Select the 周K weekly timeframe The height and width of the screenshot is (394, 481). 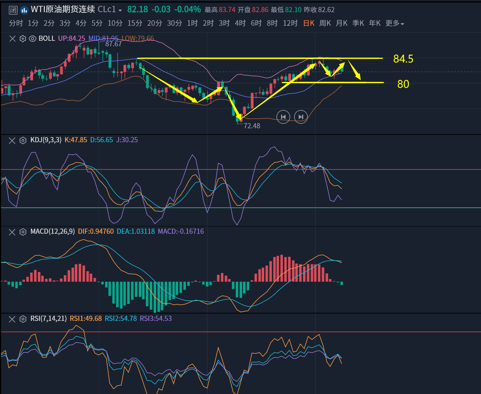[x=325, y=24]
